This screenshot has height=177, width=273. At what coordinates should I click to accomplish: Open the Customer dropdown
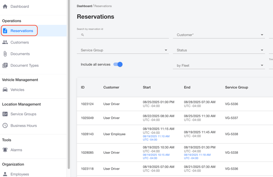[219, 35]
